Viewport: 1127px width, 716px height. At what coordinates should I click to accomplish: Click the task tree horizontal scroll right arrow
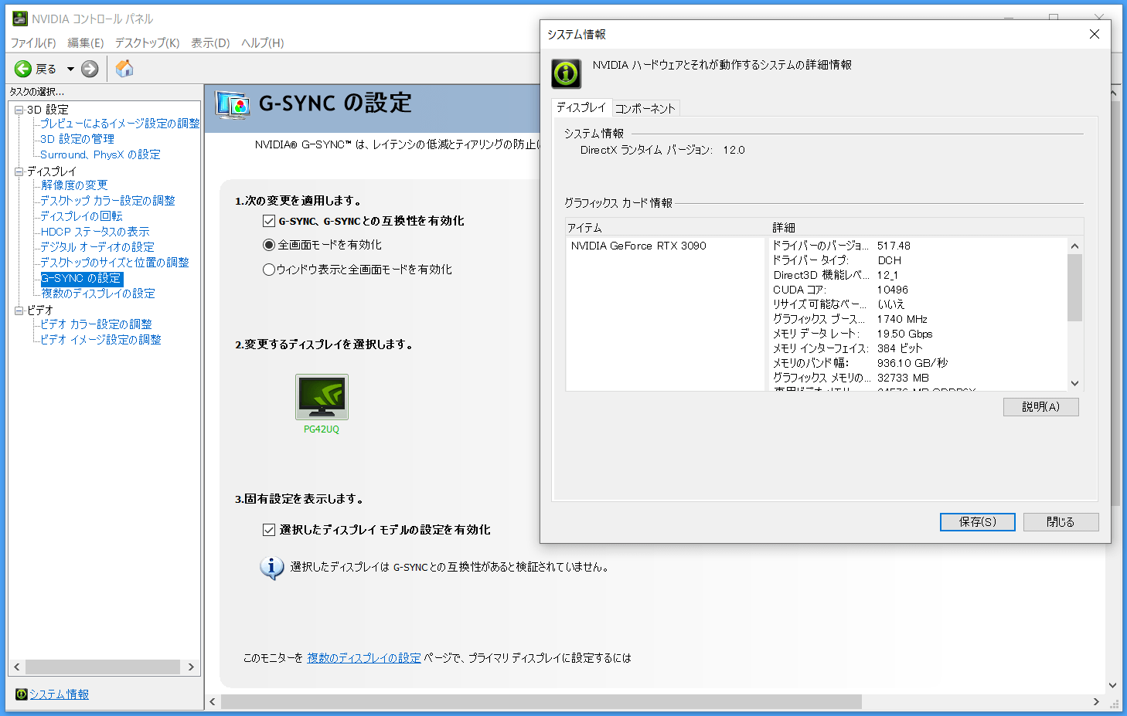(x=191, y=667)
